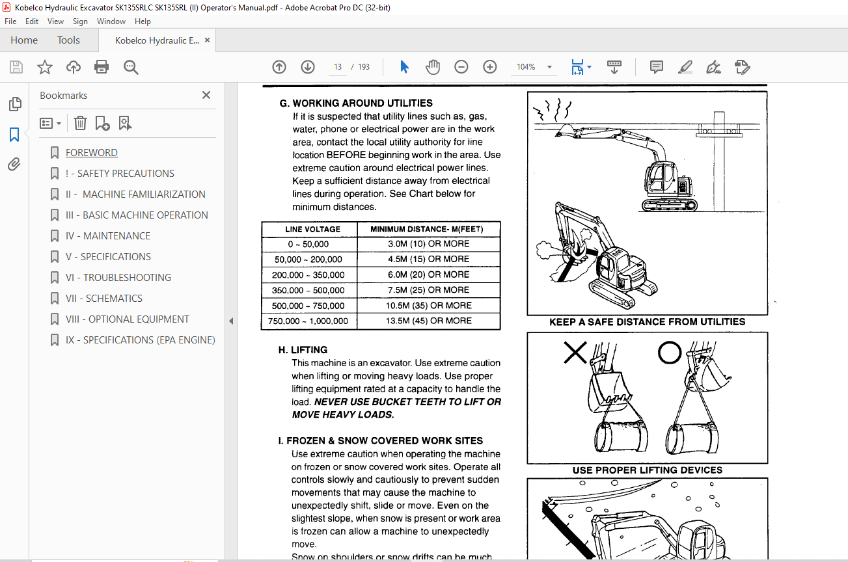Viewport: 848px width, 562px height.
Task: Find the current bookmark icon
Action: (125, 123)
